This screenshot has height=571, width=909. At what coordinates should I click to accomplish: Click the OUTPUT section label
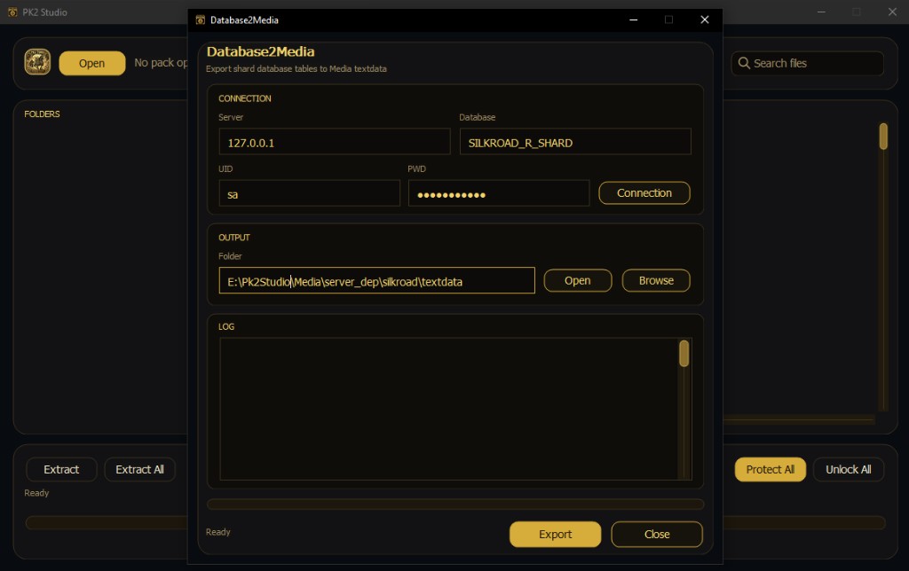(234, 238)
